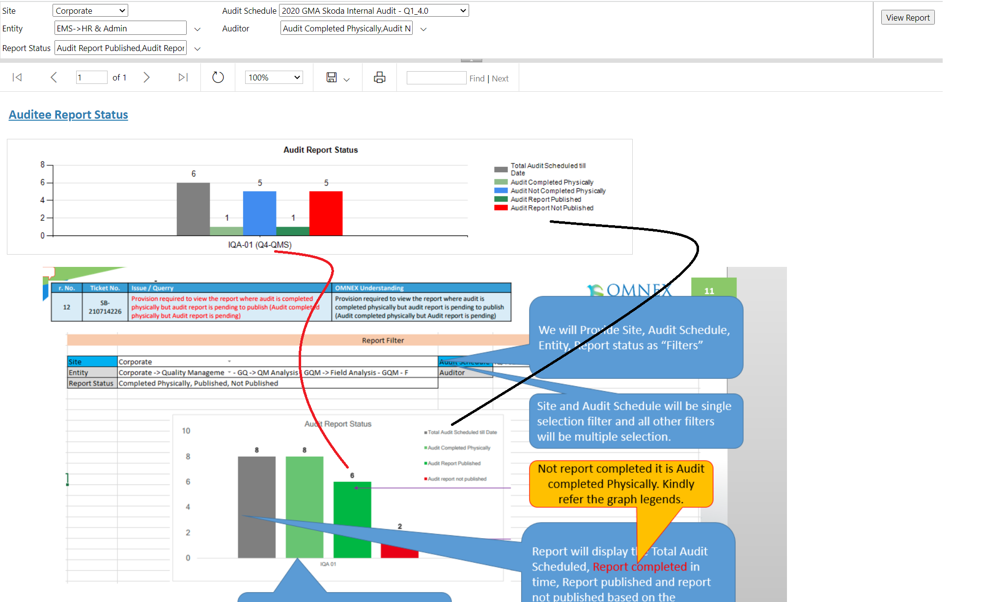Viewport: 981px width, 602px height.
Task: Expand the Report Status multi-select arrow
Action: [x=197, y=49]
